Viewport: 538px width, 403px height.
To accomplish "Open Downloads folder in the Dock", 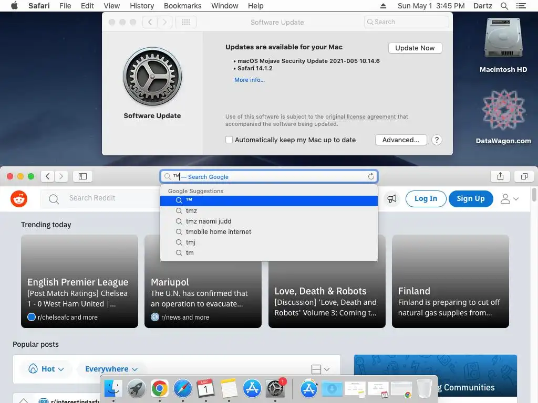I will pyautogui.click(x=332, y=389).
